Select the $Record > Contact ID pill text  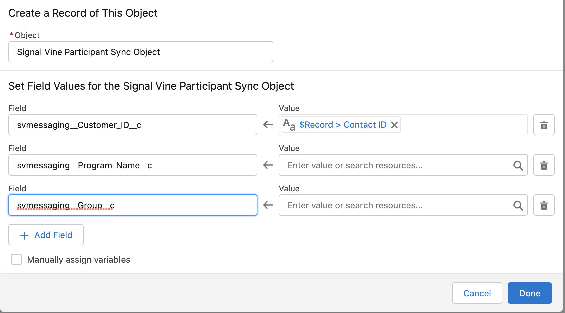click(343, 125)
